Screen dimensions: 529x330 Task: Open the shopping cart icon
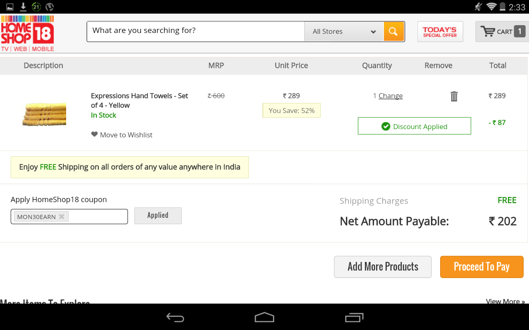pyautogui.click(x=488, y=31)
